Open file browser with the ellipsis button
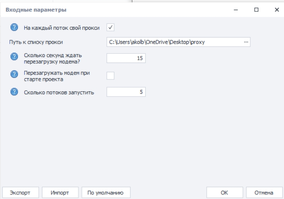284x199 pixels. point(246,42)
